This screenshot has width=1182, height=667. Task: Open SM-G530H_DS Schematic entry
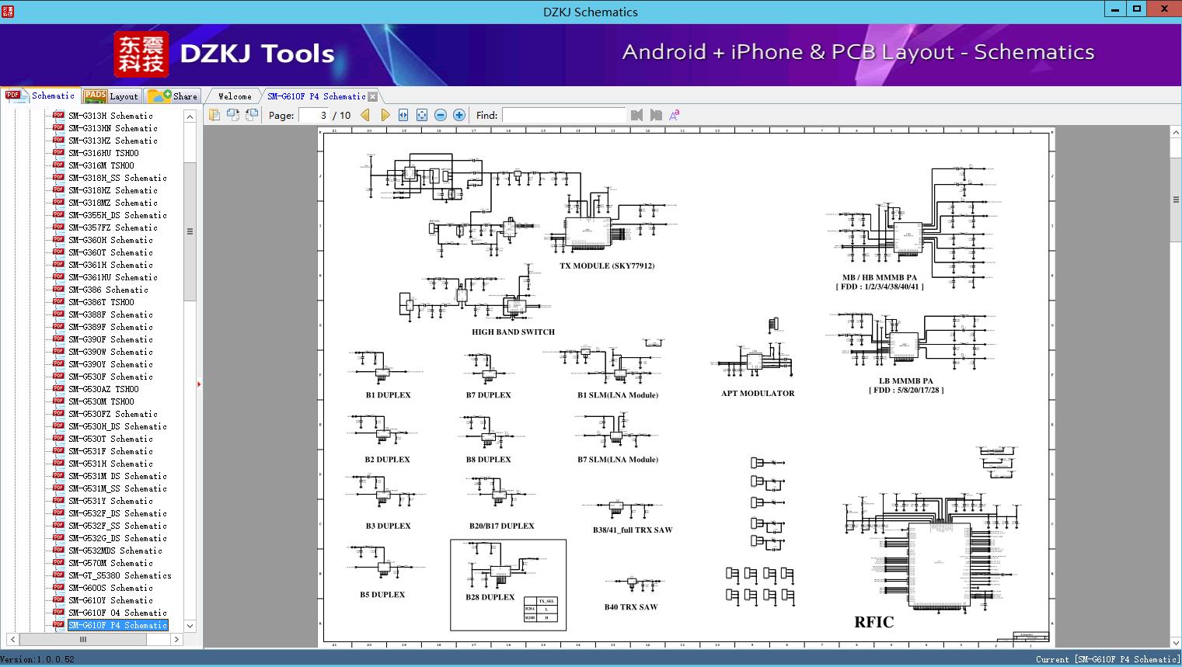click(117, 426)
